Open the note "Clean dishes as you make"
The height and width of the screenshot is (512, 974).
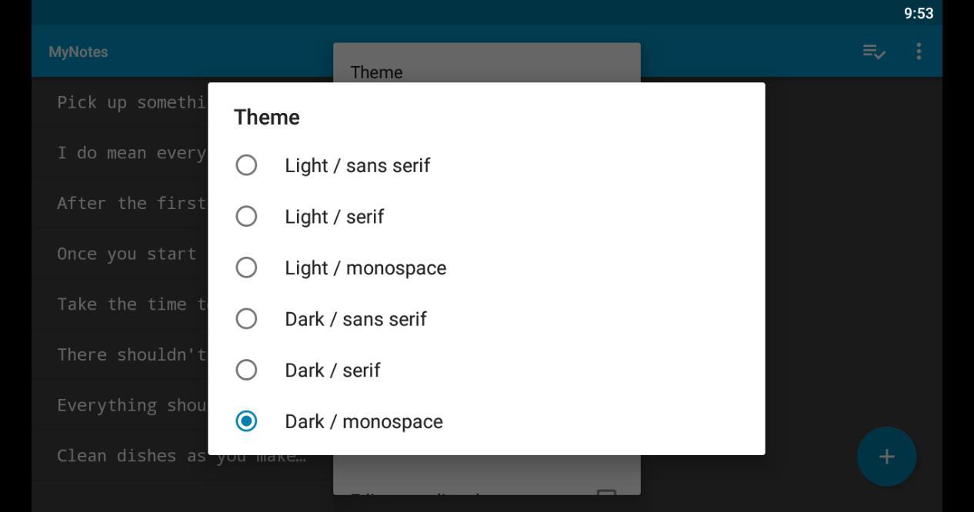154,456
